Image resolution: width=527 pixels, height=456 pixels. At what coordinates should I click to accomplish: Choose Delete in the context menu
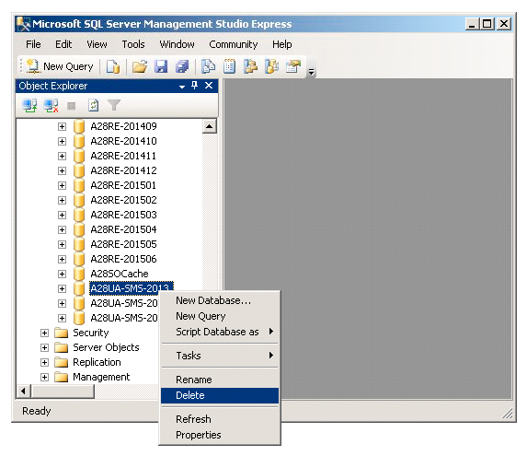220,395
